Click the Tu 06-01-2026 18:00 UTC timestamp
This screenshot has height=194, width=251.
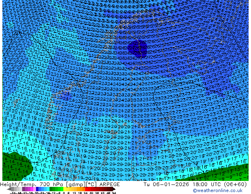click(195, 184)
